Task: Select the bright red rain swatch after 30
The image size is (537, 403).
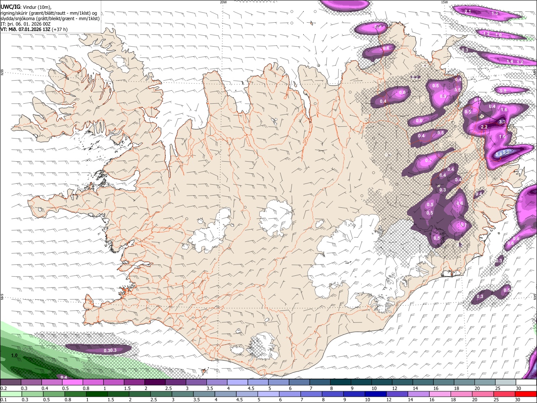Action: pos(526,394)
